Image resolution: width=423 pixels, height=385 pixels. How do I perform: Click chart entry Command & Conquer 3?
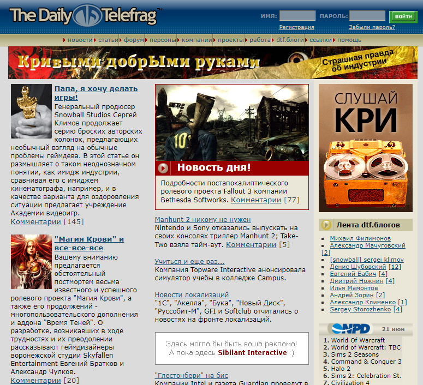(x=366, y=362)
